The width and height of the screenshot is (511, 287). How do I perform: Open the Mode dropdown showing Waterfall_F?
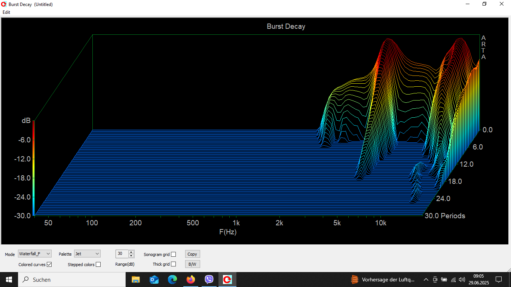(x=35, y=254)
